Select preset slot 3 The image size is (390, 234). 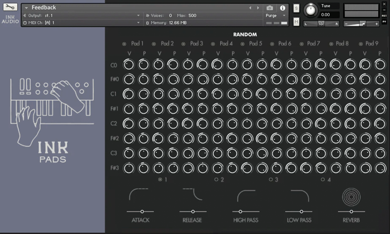tap(271, 179)
